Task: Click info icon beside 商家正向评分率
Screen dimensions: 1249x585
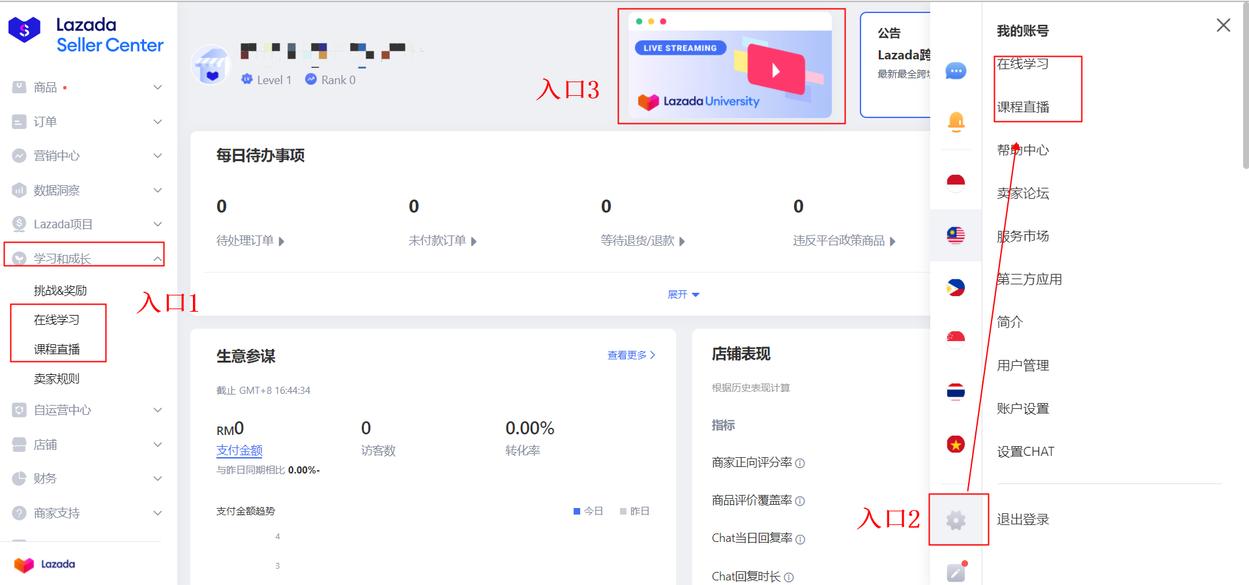Action: [x=800, y=463]
